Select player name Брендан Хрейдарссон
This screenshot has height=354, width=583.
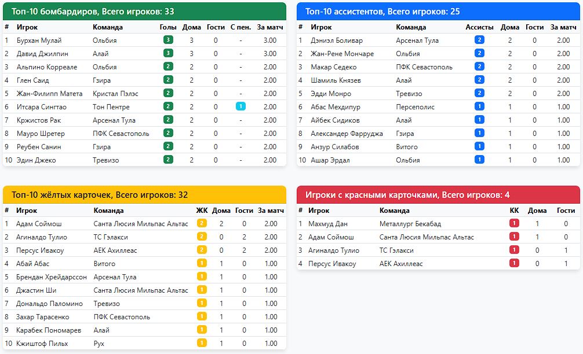(x=52, y=277)
